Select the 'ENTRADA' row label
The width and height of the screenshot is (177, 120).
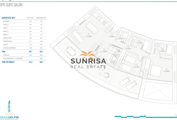point(6,21)
